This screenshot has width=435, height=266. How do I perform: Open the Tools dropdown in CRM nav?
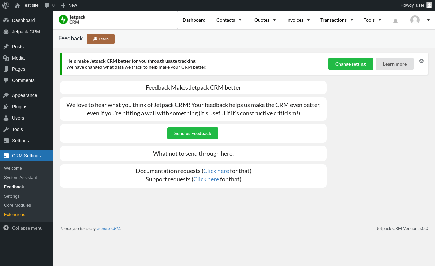pos(372,20)
